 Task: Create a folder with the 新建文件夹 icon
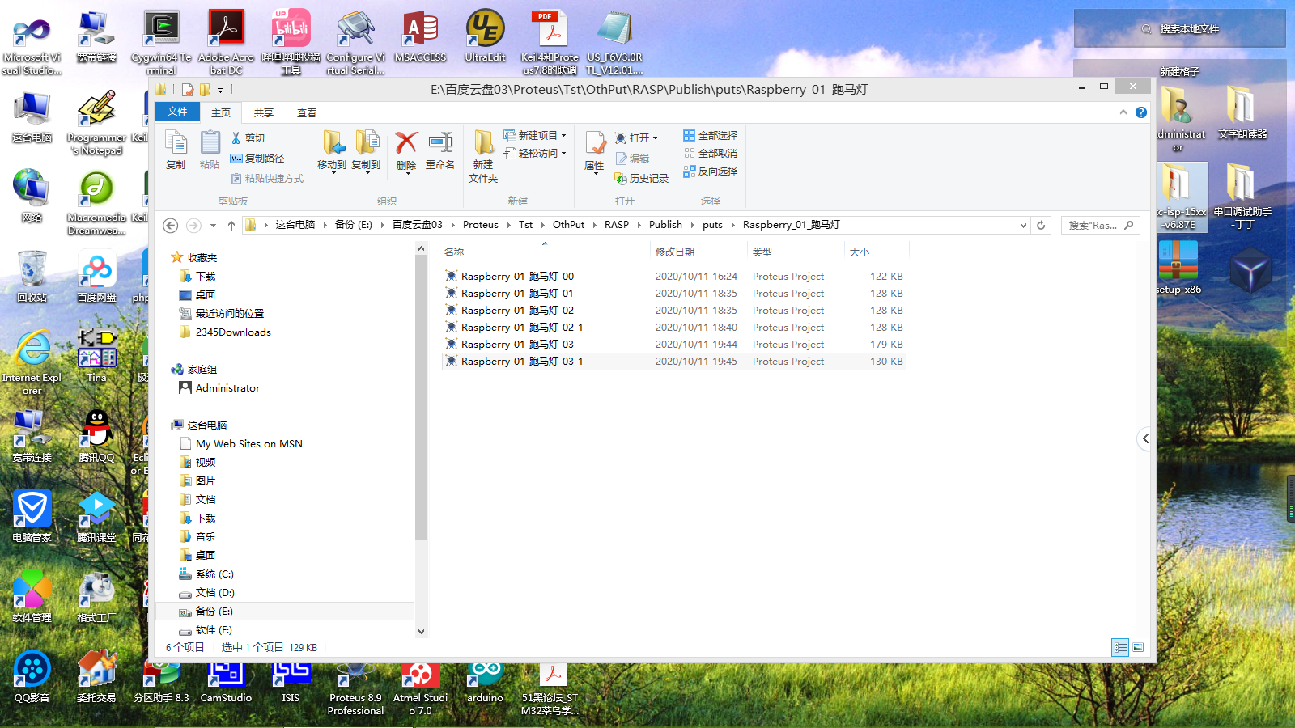(483, 154)
